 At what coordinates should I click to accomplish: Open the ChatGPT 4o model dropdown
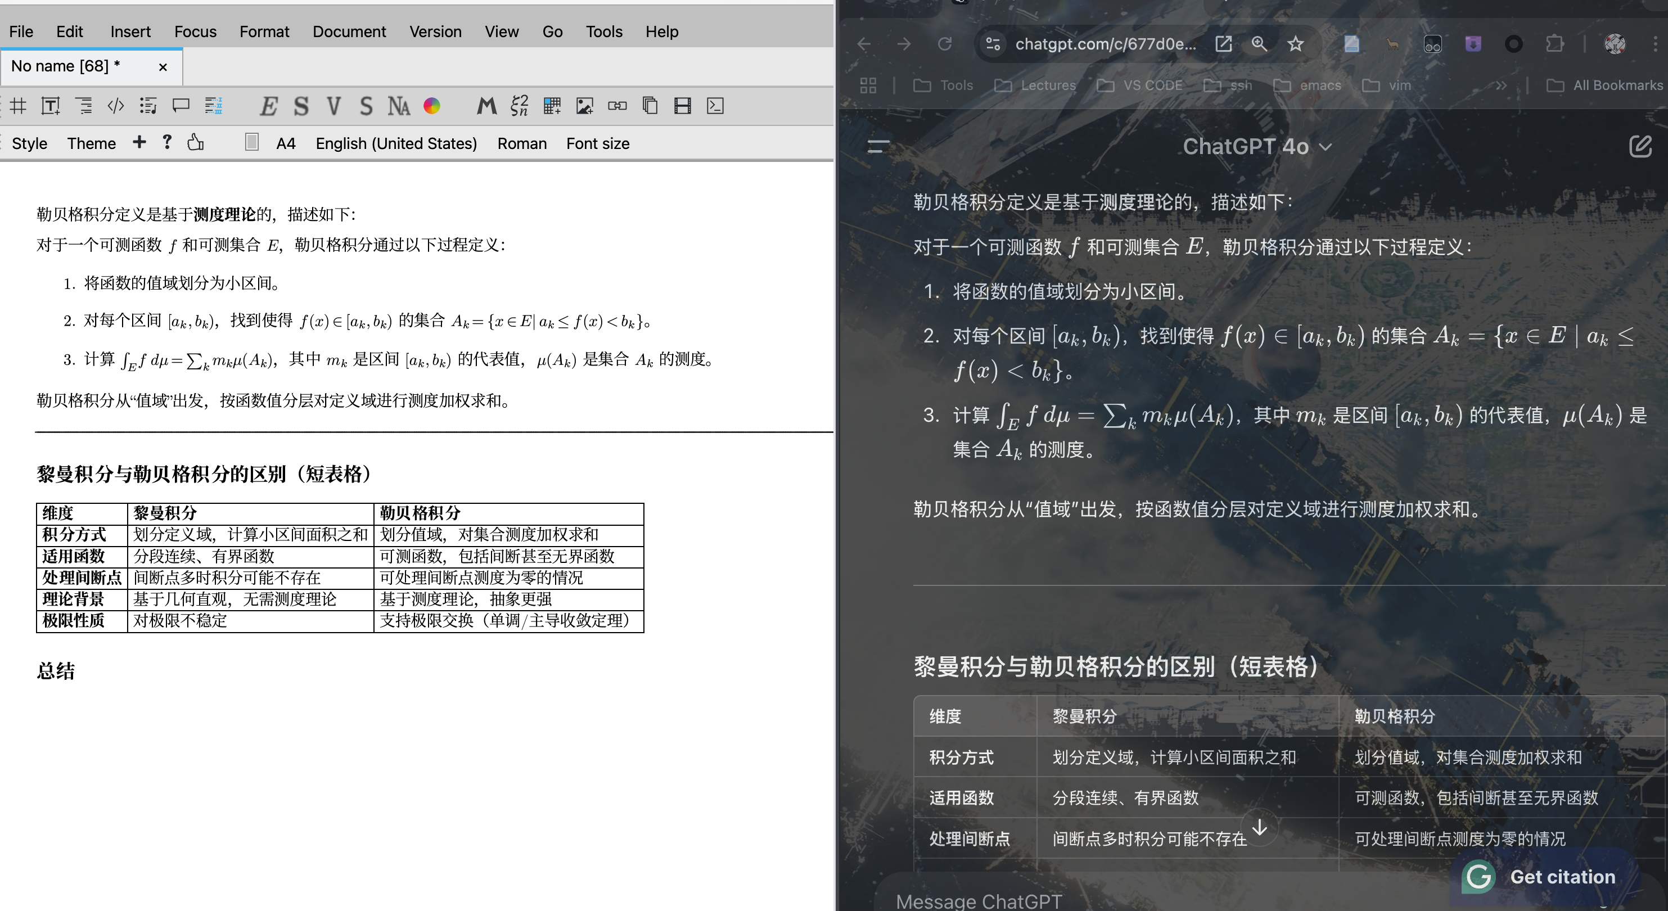(x=1257, y=147)
